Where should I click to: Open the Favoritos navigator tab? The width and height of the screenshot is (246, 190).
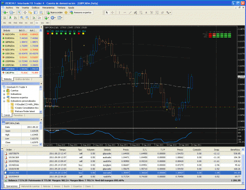click(18, 115)
